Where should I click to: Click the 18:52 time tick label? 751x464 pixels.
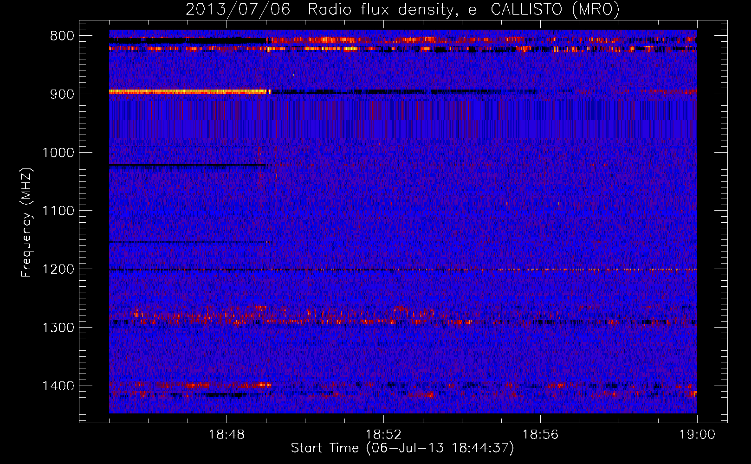383,435
